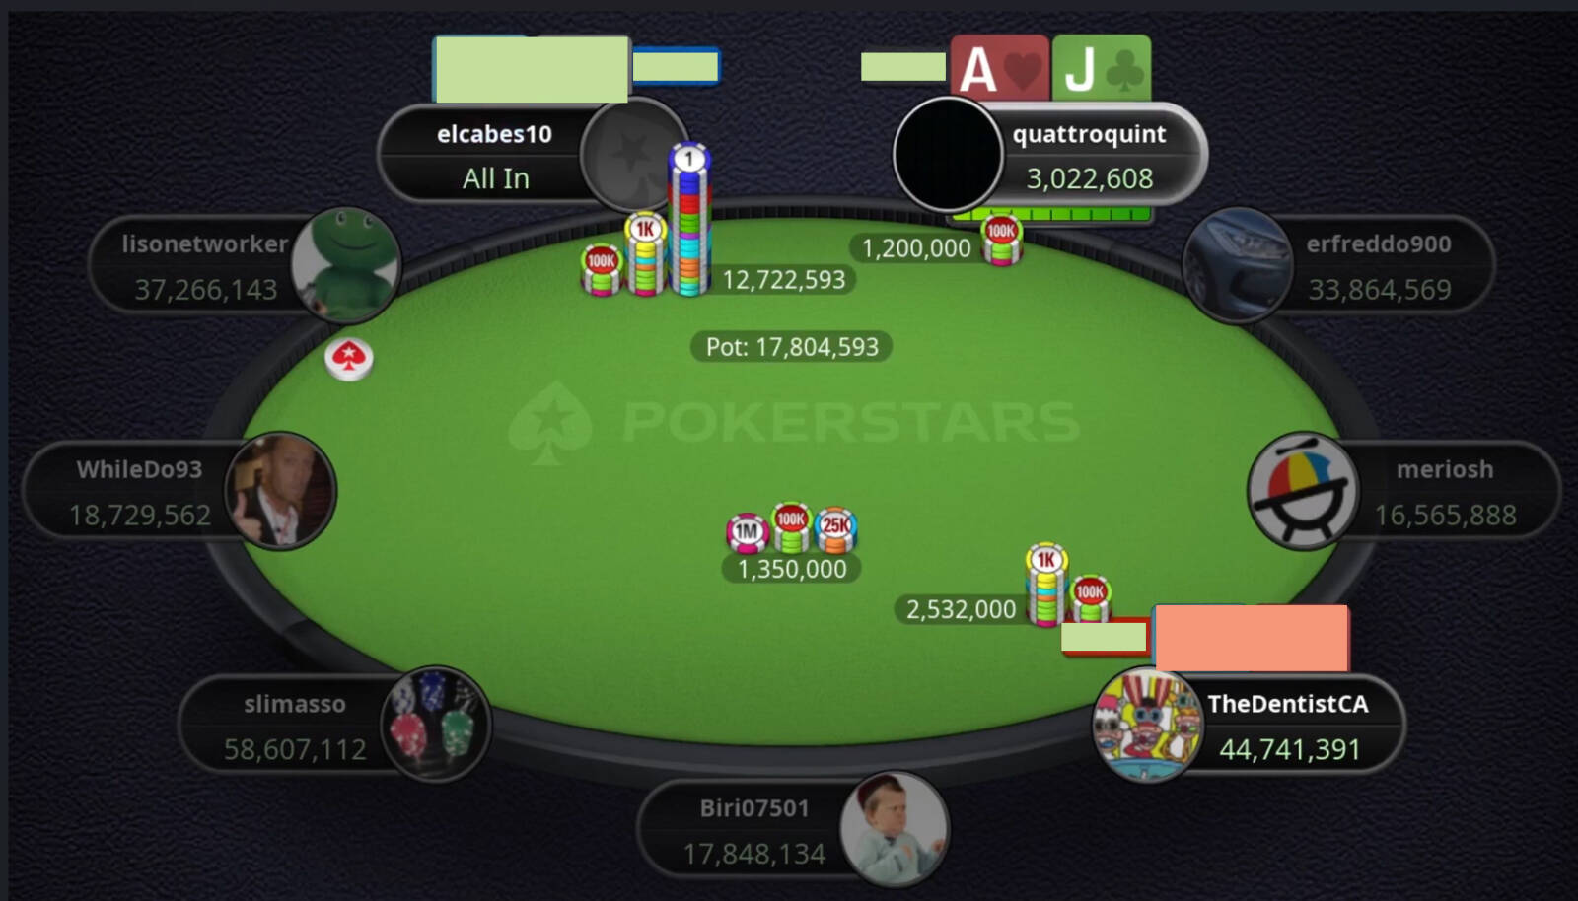Click WhileDo93's player avatar photo

281,490
